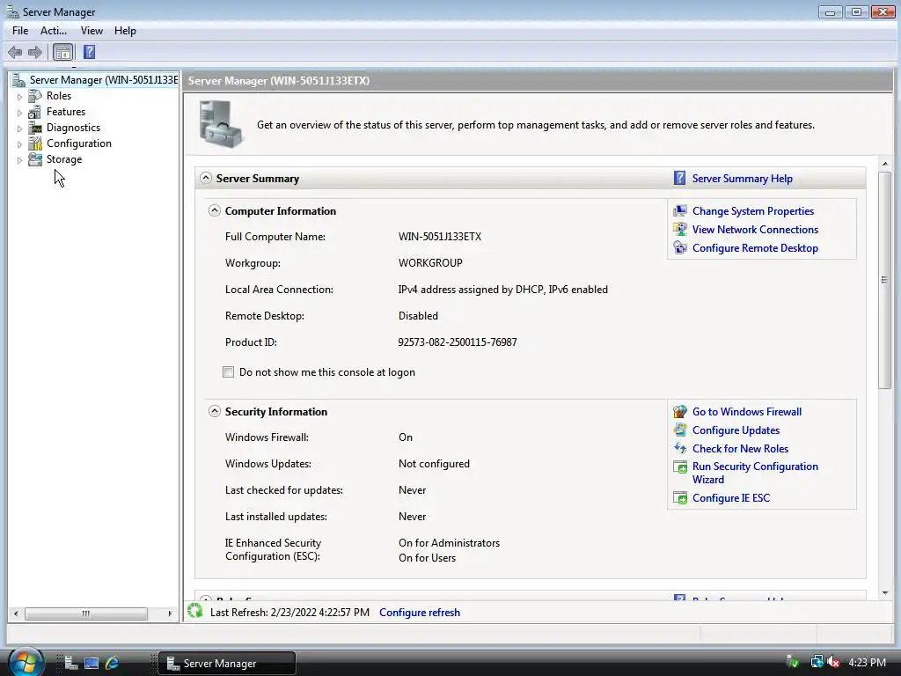Click the Configure IE ESC icon
This screenshot has height=676, width=901.
[x=680, y=498]
